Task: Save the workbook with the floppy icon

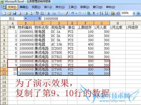Action: tap(14, 13)
